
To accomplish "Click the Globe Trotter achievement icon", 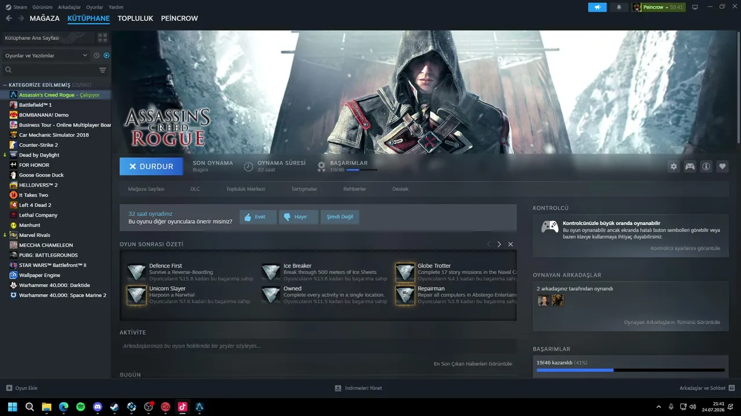I will pos(405,272).
